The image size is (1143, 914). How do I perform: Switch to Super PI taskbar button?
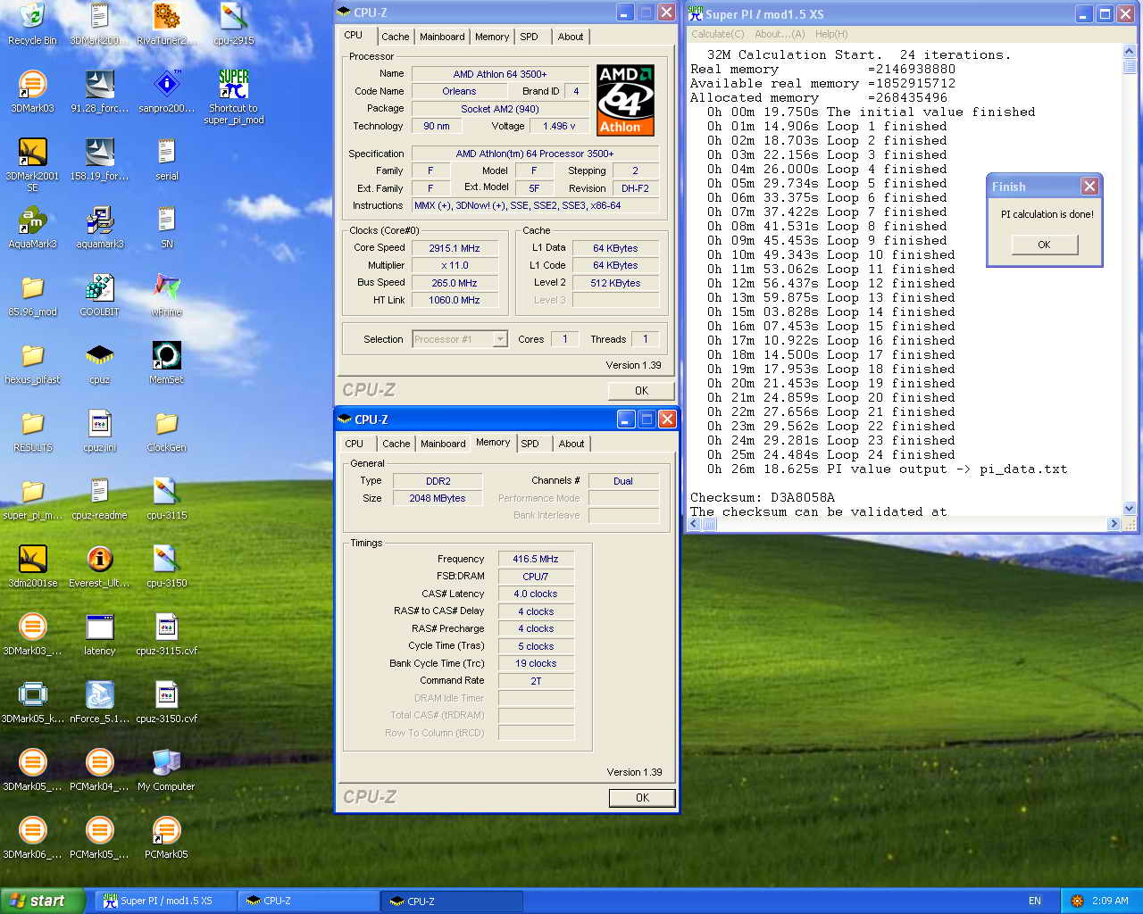click(x=165, y=901)
